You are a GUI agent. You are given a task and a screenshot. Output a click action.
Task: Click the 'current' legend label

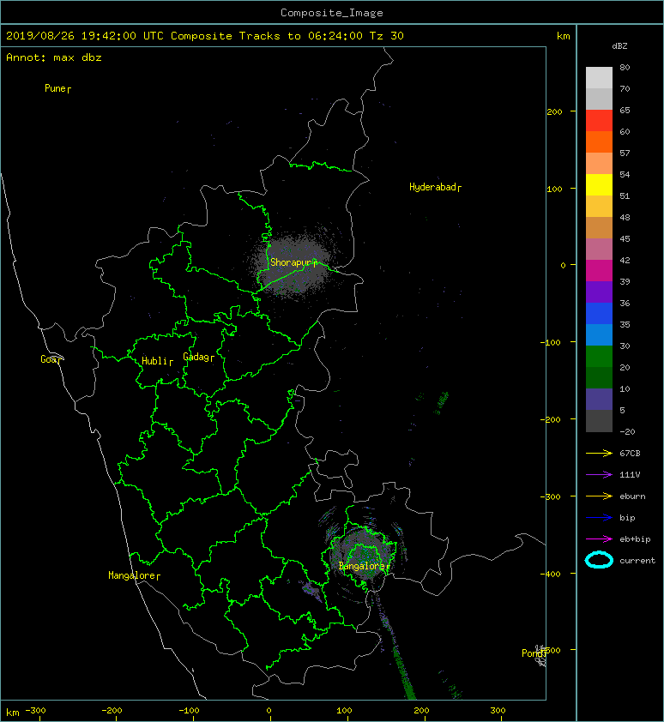tap(637, 561)
